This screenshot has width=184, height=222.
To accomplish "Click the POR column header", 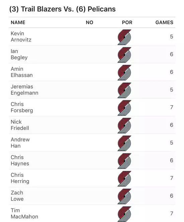I will [x=127, y=23].
